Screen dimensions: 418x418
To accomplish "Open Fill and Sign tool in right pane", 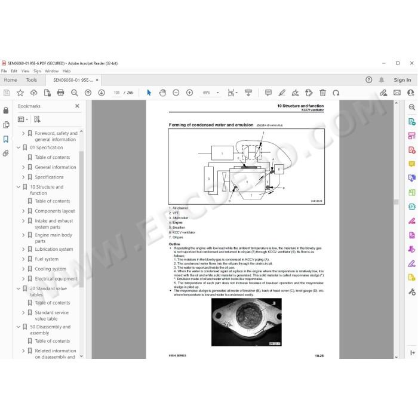I will [x=411, y=264].
